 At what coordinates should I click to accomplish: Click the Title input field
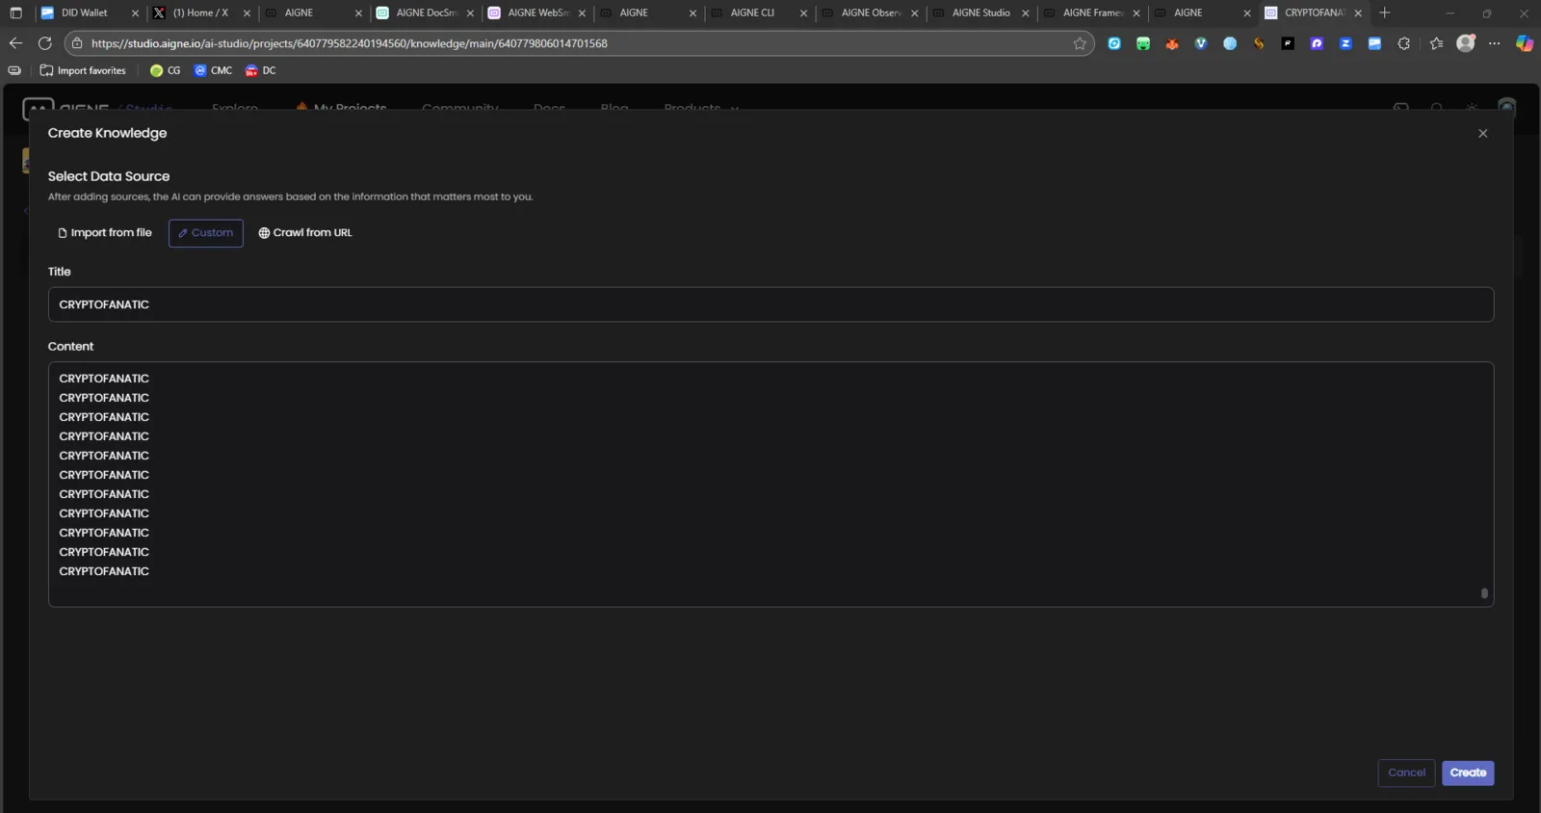[770, 304]
